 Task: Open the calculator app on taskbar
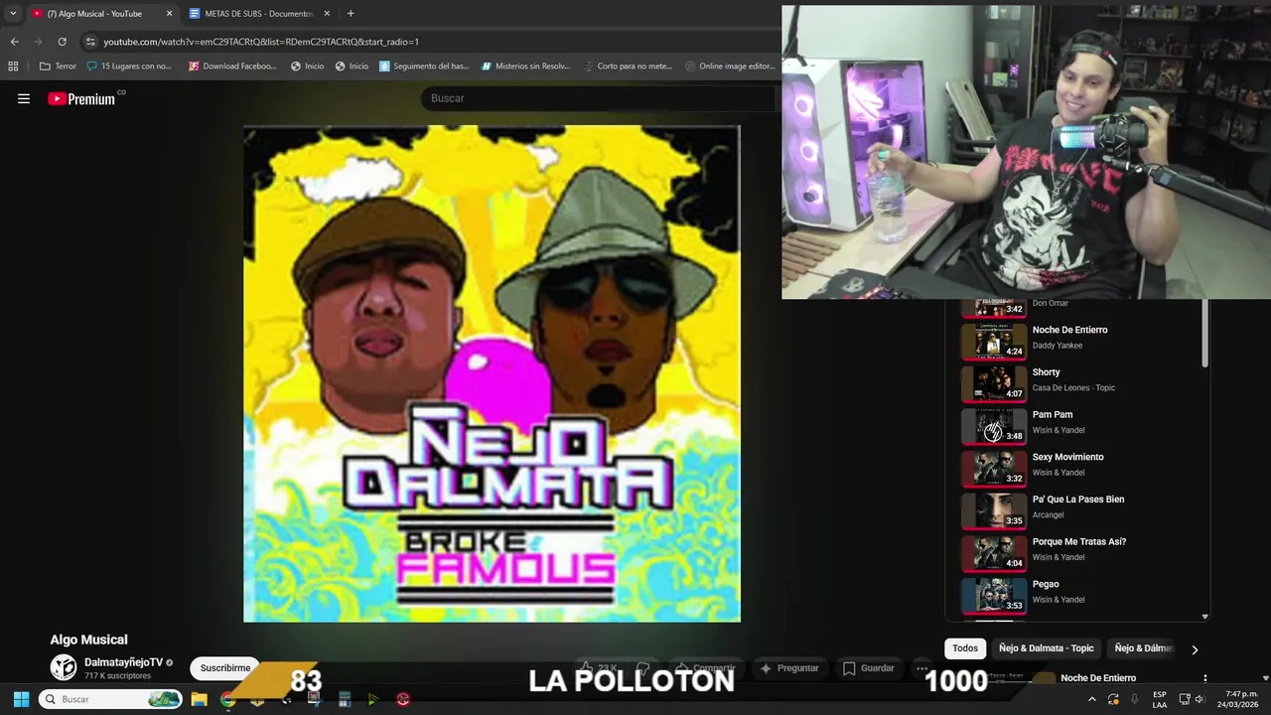(345, 699)
